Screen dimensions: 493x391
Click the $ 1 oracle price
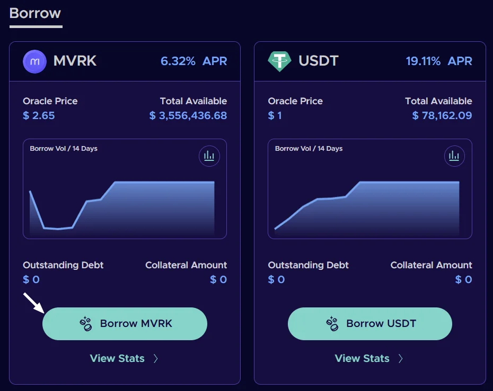point(275,115)
